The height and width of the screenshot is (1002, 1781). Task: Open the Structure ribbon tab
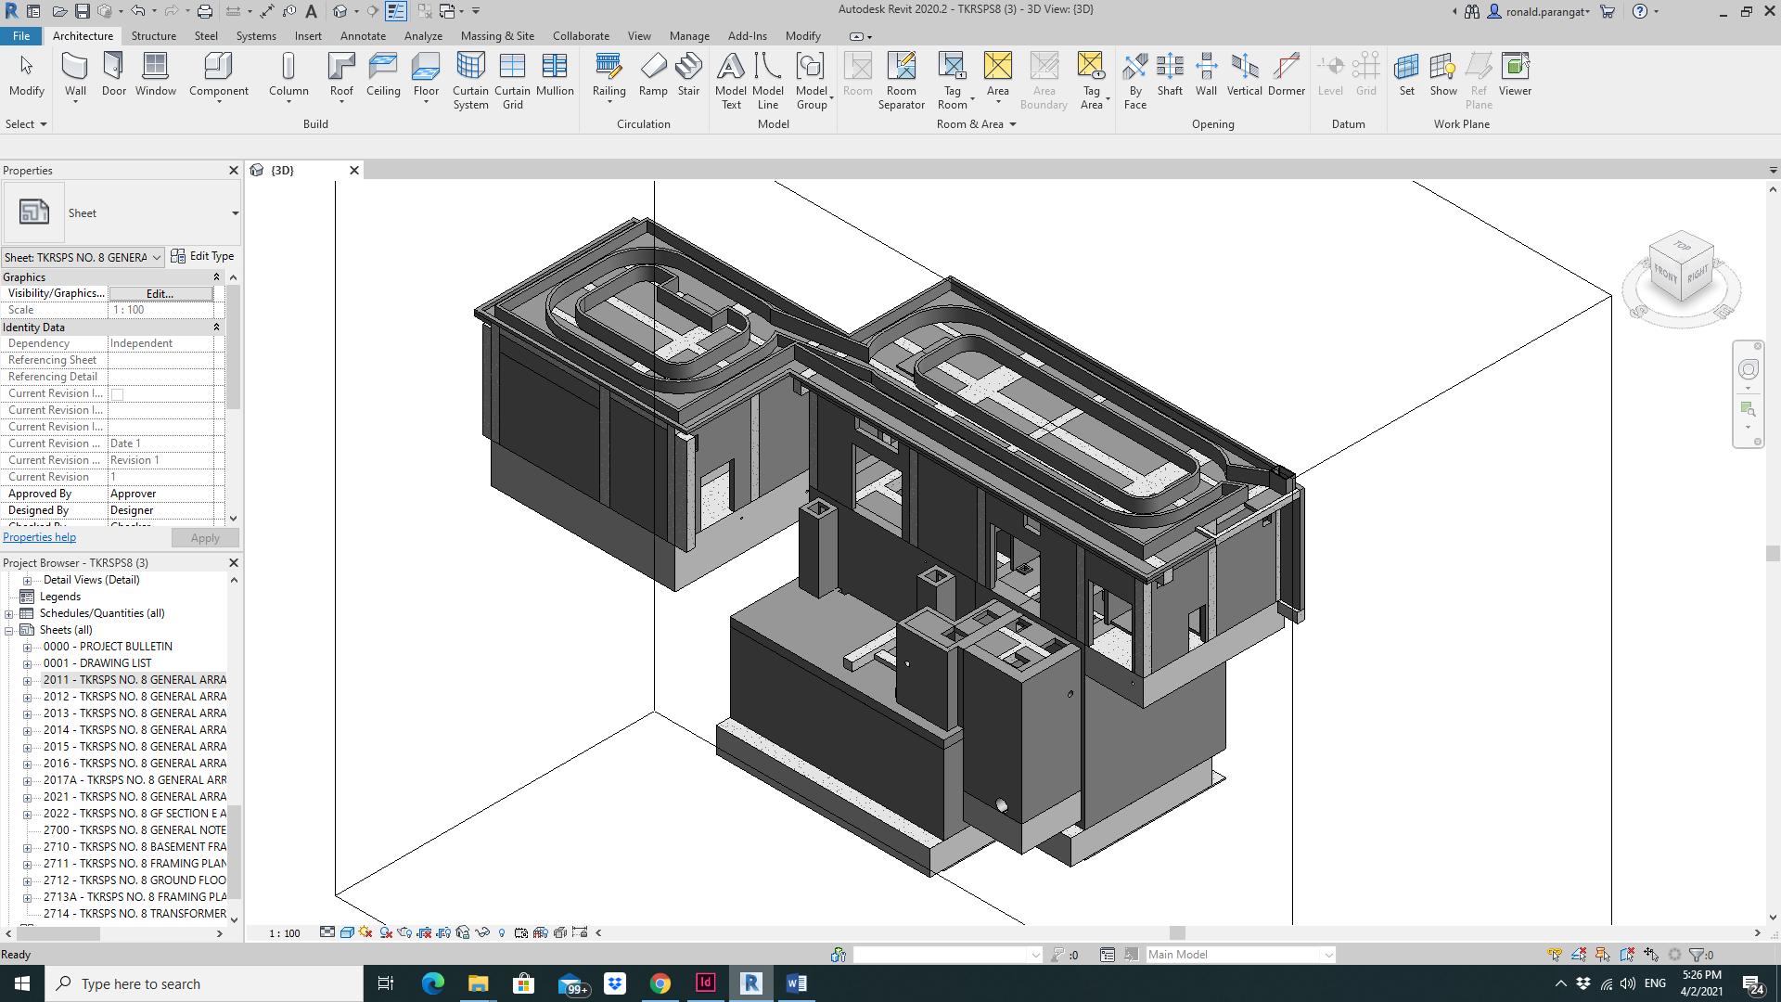[153, 36]
